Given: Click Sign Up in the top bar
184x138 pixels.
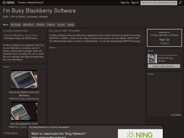Looking at the screenshot, I should 125,3.
